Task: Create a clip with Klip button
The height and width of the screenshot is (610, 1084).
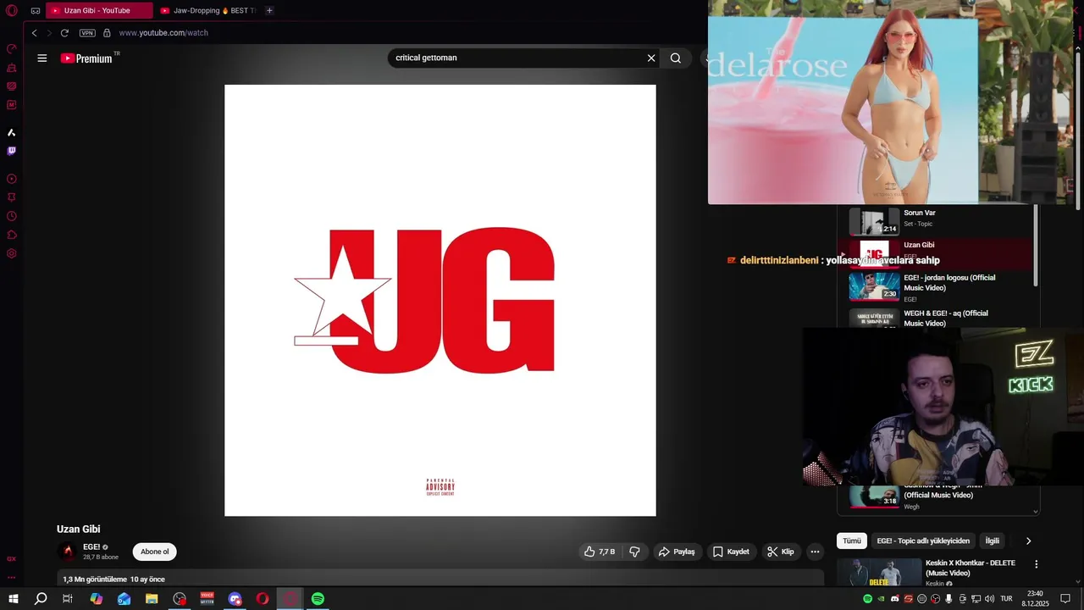Action: click(781, 552)
